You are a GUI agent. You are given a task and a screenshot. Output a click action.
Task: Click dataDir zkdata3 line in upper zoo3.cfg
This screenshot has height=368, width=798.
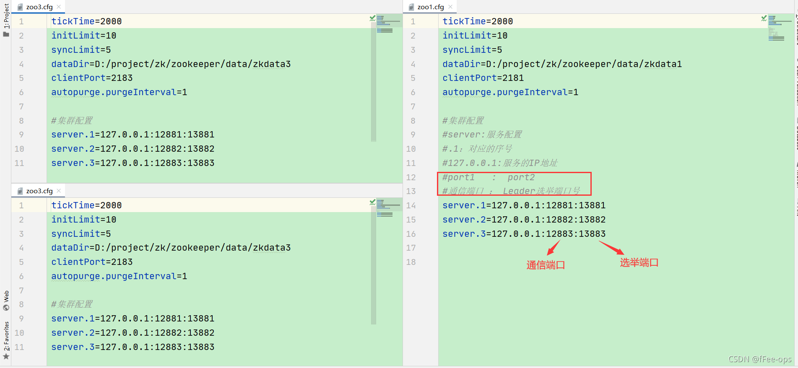coord(171,64)
